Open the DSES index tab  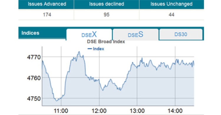pos(136,34)
